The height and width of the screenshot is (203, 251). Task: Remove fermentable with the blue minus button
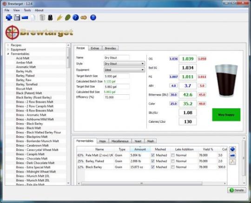tap(232, 155)
